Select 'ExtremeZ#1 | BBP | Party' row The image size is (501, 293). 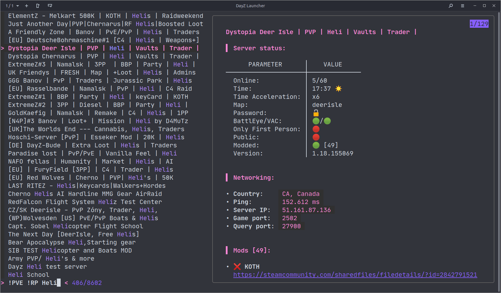point(98,97)
